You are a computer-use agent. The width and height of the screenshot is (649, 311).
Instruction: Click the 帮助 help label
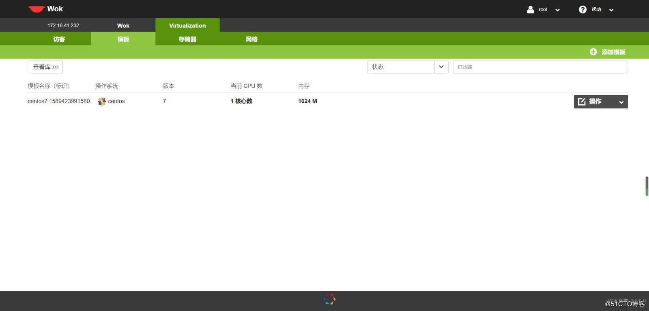tap(596, 9)
